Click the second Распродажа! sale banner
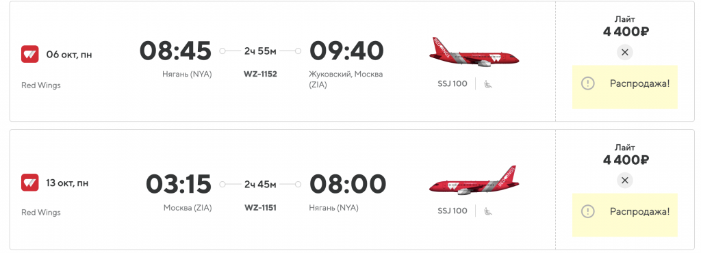 coord(625,215)
